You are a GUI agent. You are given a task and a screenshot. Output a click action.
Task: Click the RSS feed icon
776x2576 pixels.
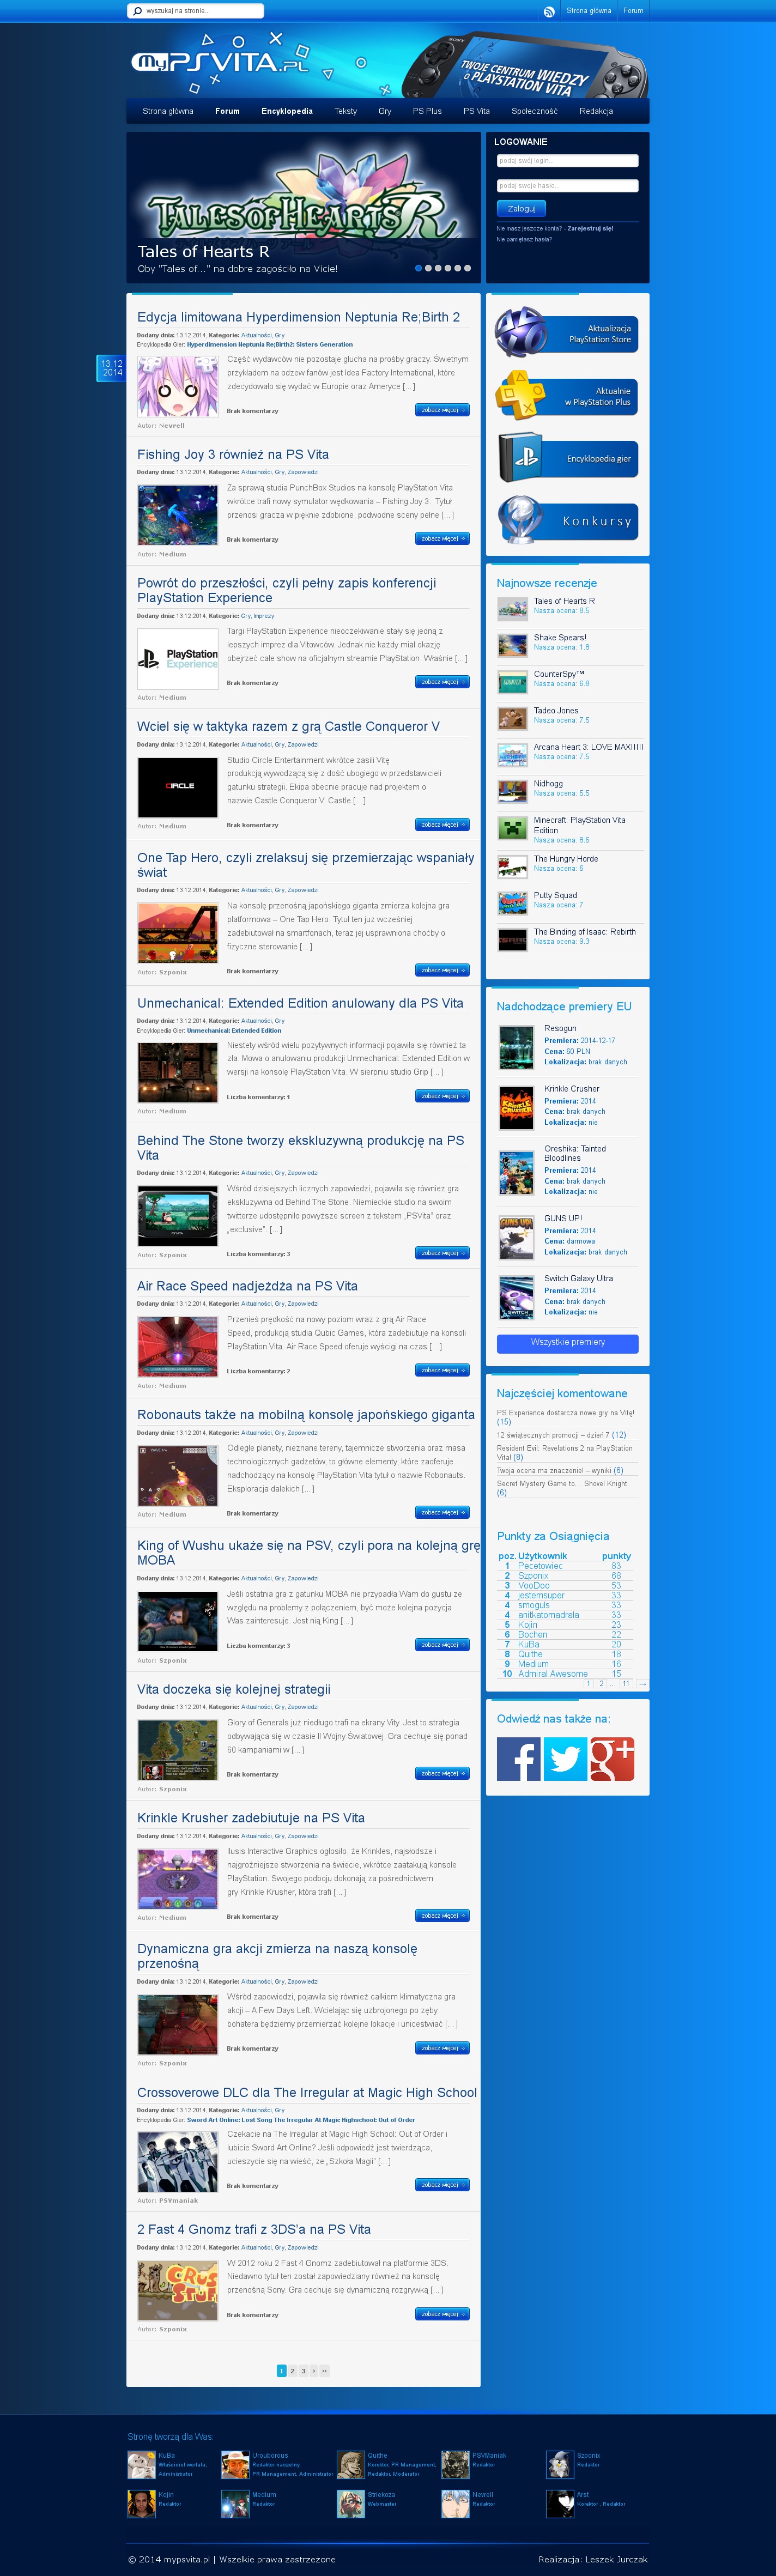point(549,12)
